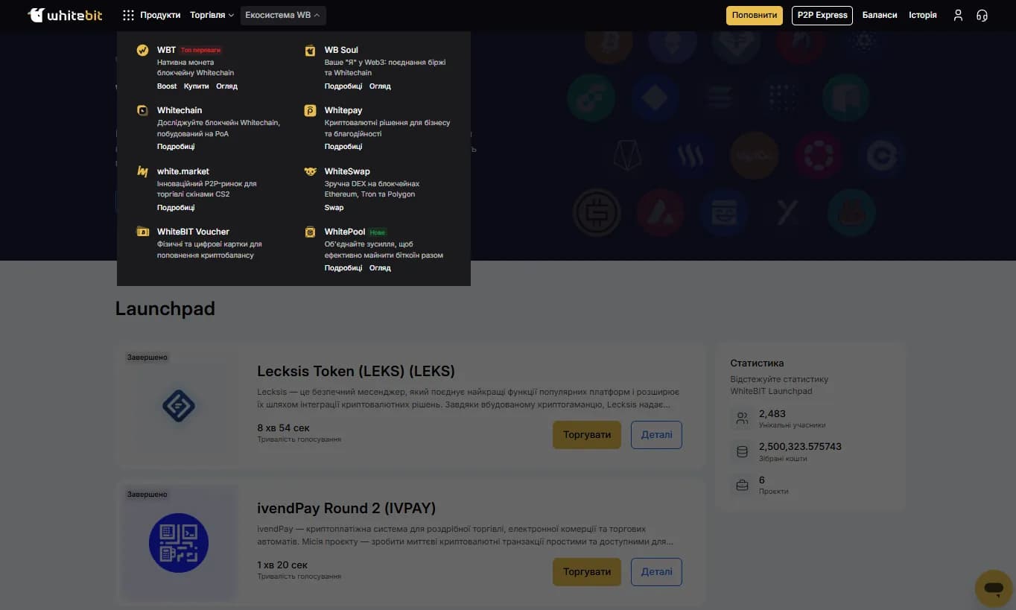Screen dimensions: 1016x610
Task: Open the WB Soul menu title
Action: point(341,50)
